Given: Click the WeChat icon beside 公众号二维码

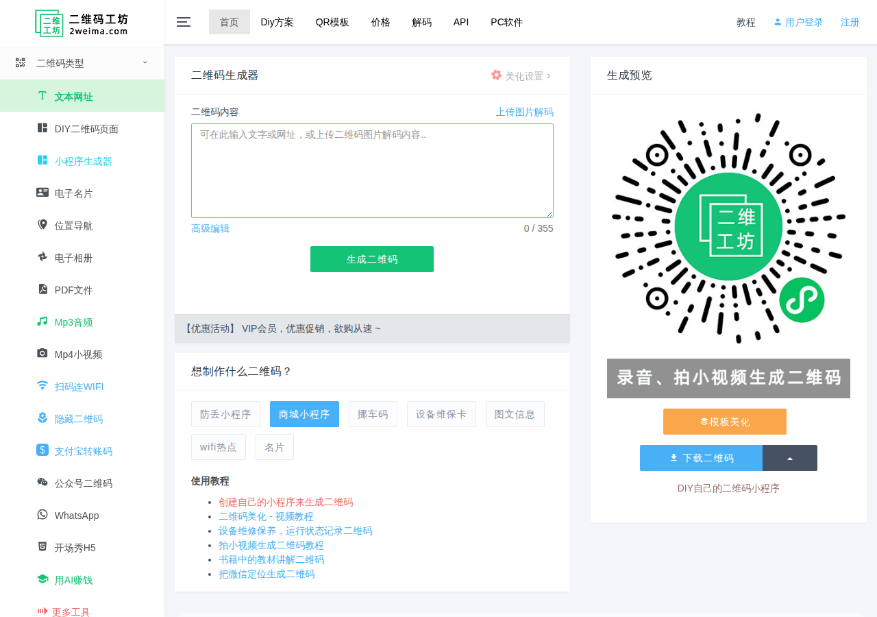Looking at the screenshot, I should pos(42,483).
